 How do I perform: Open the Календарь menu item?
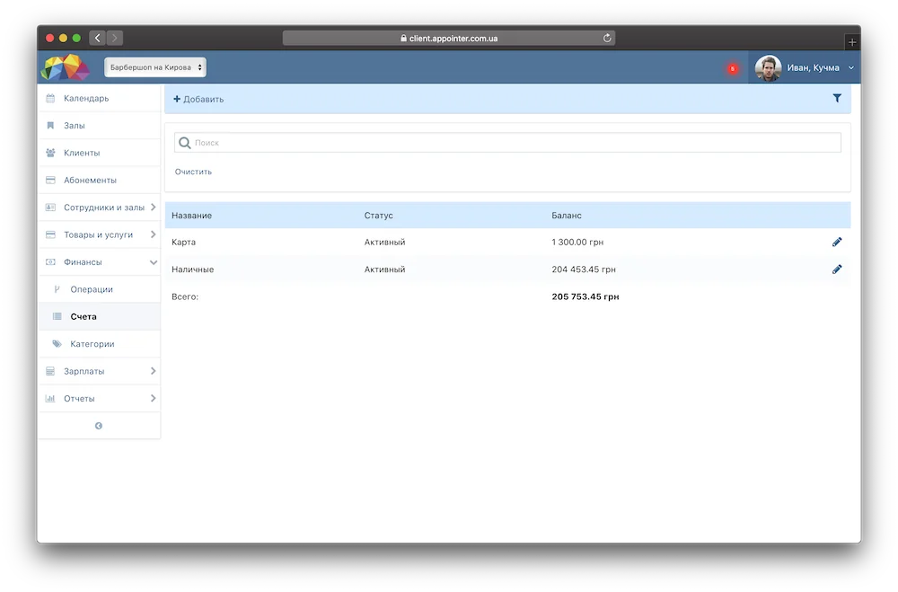[99, 98]
